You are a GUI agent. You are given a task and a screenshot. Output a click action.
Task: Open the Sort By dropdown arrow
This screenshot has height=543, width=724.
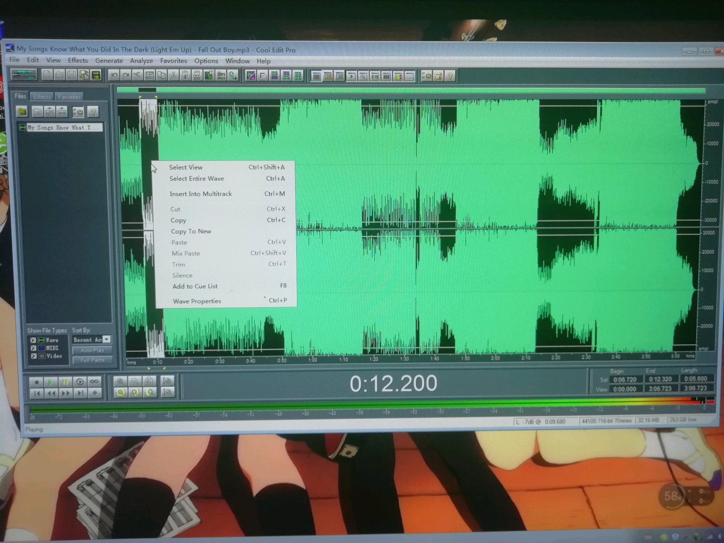pyautogui.click(x=107, y=340)
